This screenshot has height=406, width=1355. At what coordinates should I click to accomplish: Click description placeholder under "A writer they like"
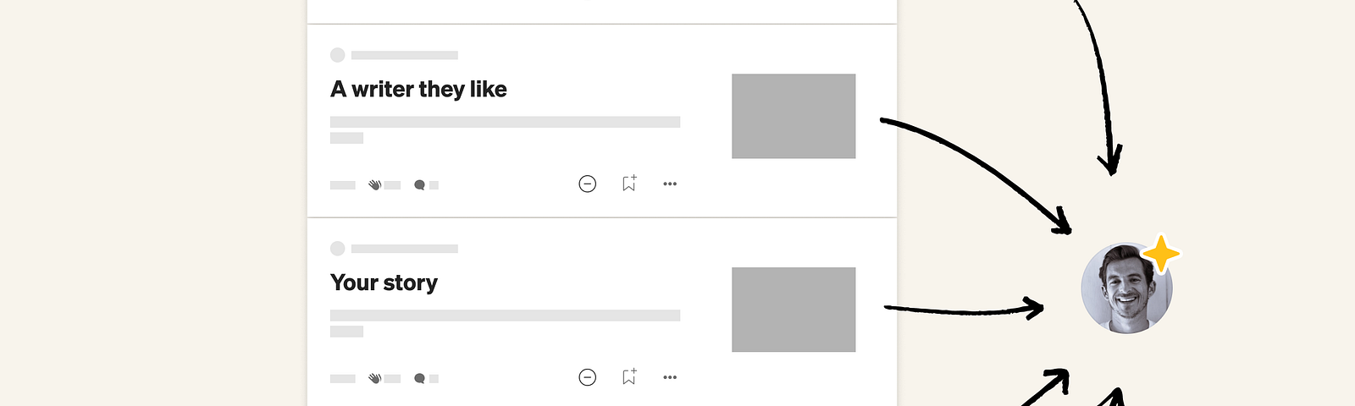[x=505, y=122]
